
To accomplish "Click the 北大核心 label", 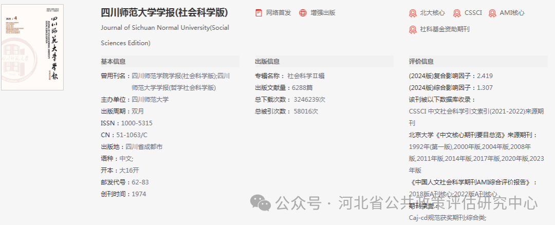I will tap(432, 13).
